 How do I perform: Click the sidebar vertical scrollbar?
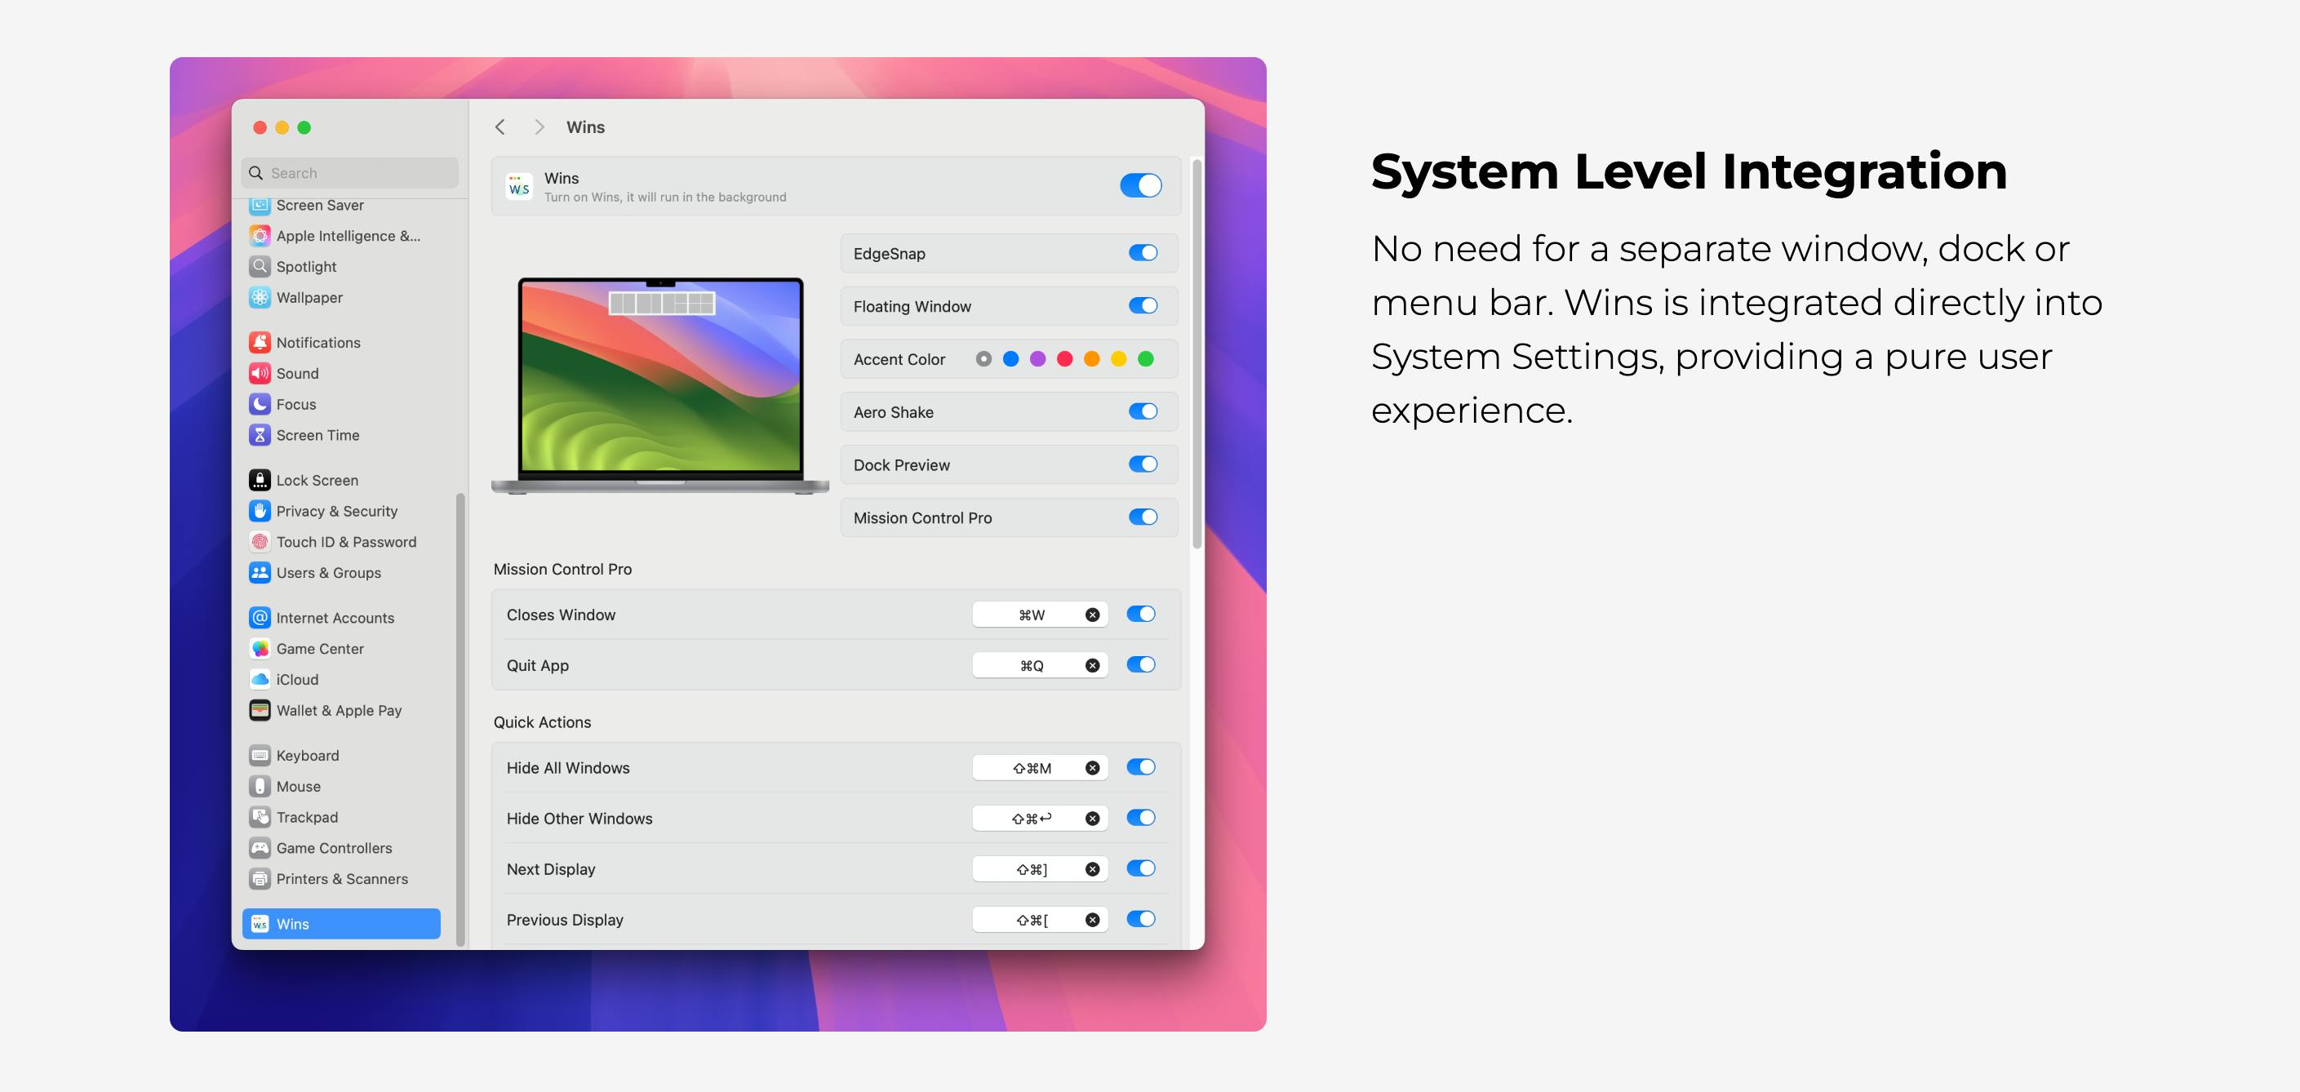coord(460,719)
